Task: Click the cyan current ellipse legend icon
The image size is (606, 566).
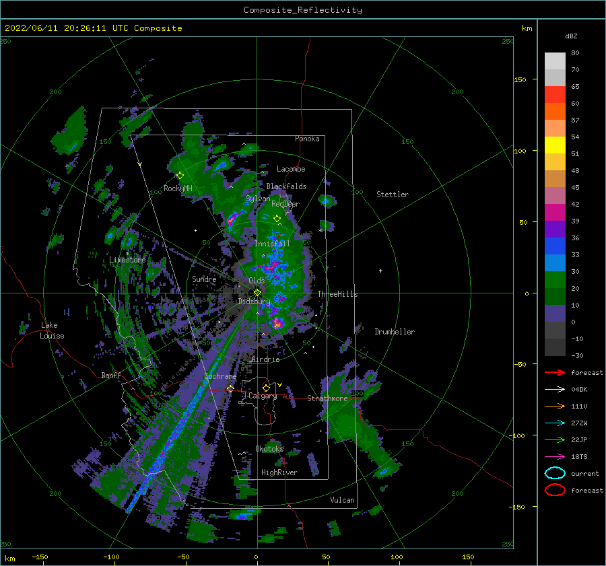Action: point(555,473)
